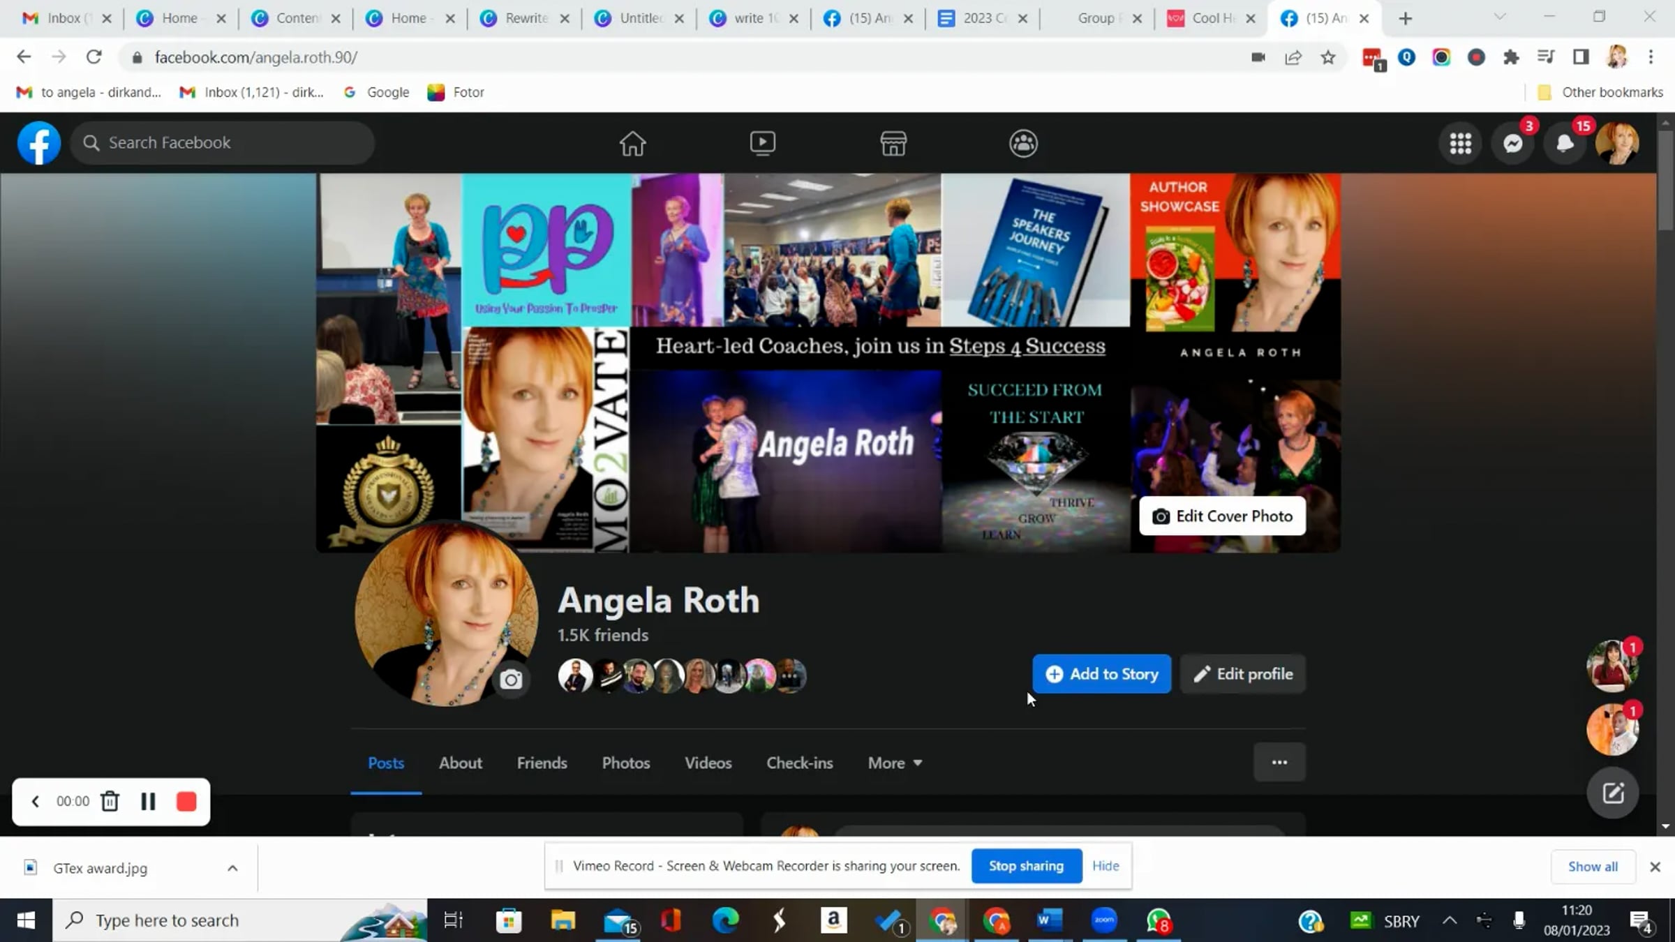This screenshot has height=942, width=1675.
Task: Switch to the Photos tab
Action: point(625,763)
